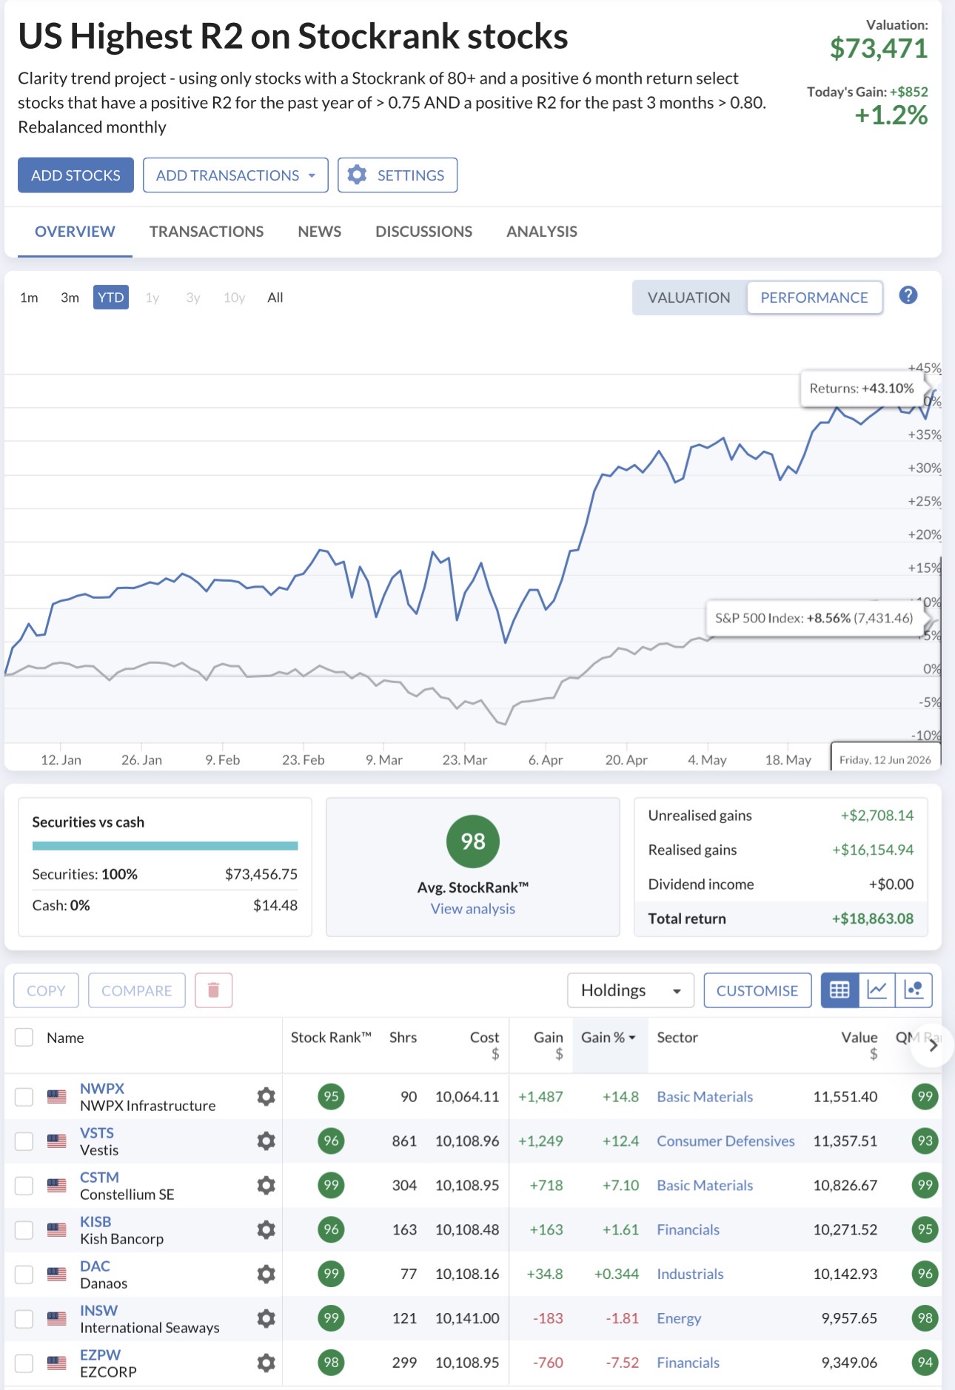The height and width of the screenshot is (1390, 955).
Task: Click NWPX Stock Rank 95 badge
Action: click(331, 1096)
